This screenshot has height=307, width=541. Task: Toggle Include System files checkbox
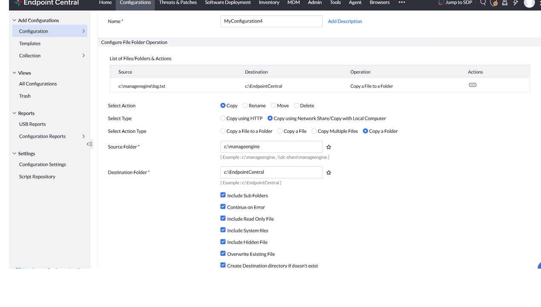tap(223, 230)
